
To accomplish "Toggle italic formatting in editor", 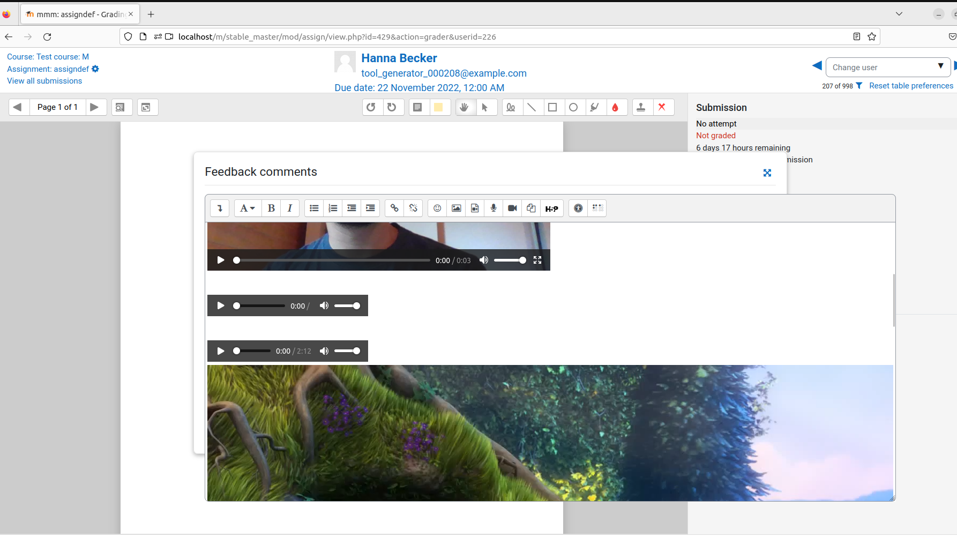I will (290, 208).
